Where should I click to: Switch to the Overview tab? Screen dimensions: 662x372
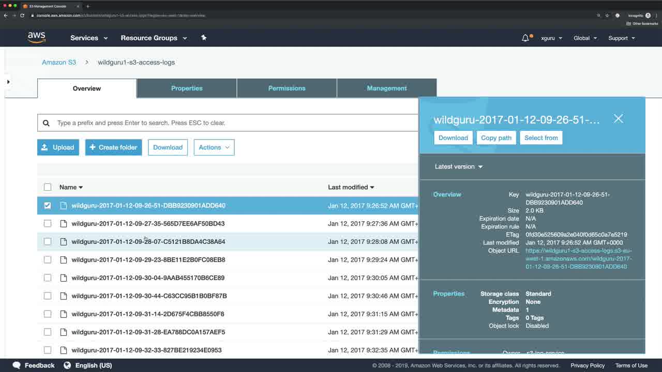pos(87,88)
